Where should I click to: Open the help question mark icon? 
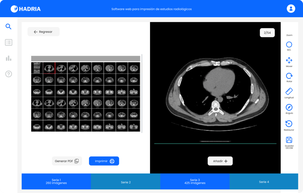click(9, 74)
